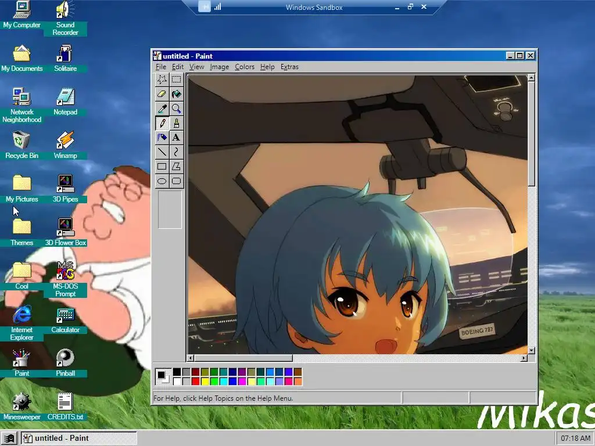Click the vertical scrollbar up arrow
595x446 pixels.
531,78
